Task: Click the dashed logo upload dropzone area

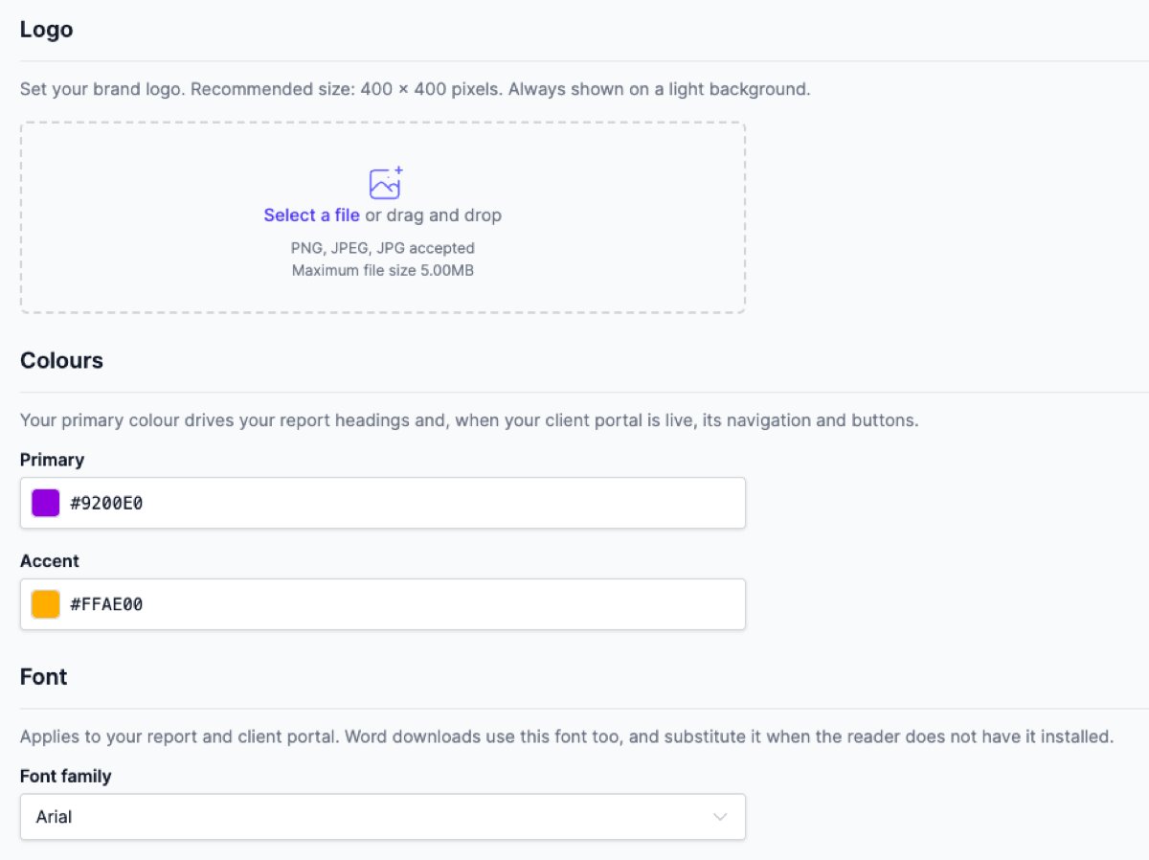Action: tap(383, 217)
